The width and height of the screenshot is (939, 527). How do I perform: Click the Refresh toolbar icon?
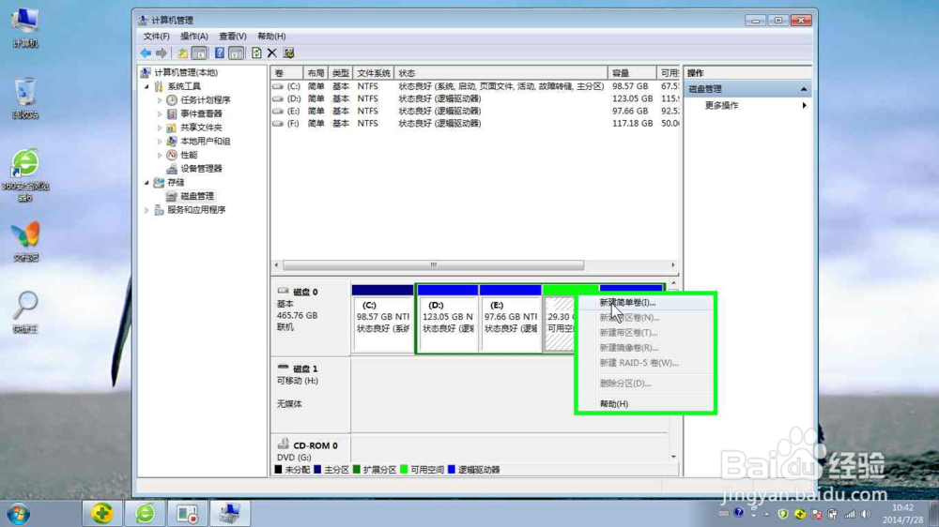click(256, 53)
